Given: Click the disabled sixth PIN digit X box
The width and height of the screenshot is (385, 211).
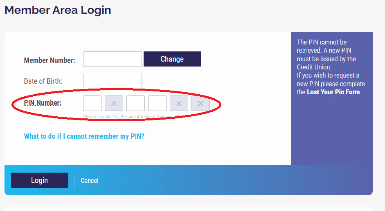Looking at the screenshot, I should (200, 103).
